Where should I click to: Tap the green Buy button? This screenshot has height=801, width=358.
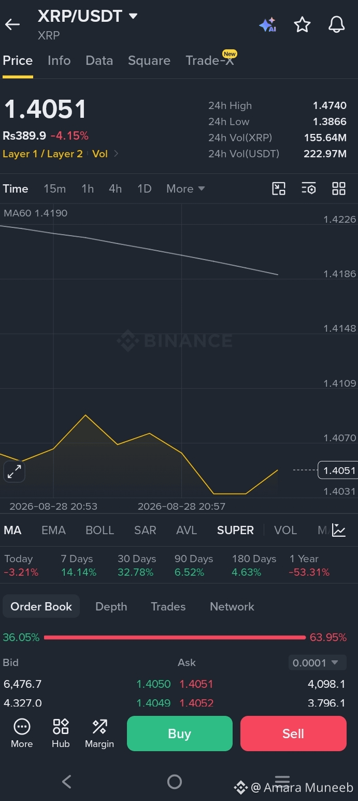tap(180, 734)
